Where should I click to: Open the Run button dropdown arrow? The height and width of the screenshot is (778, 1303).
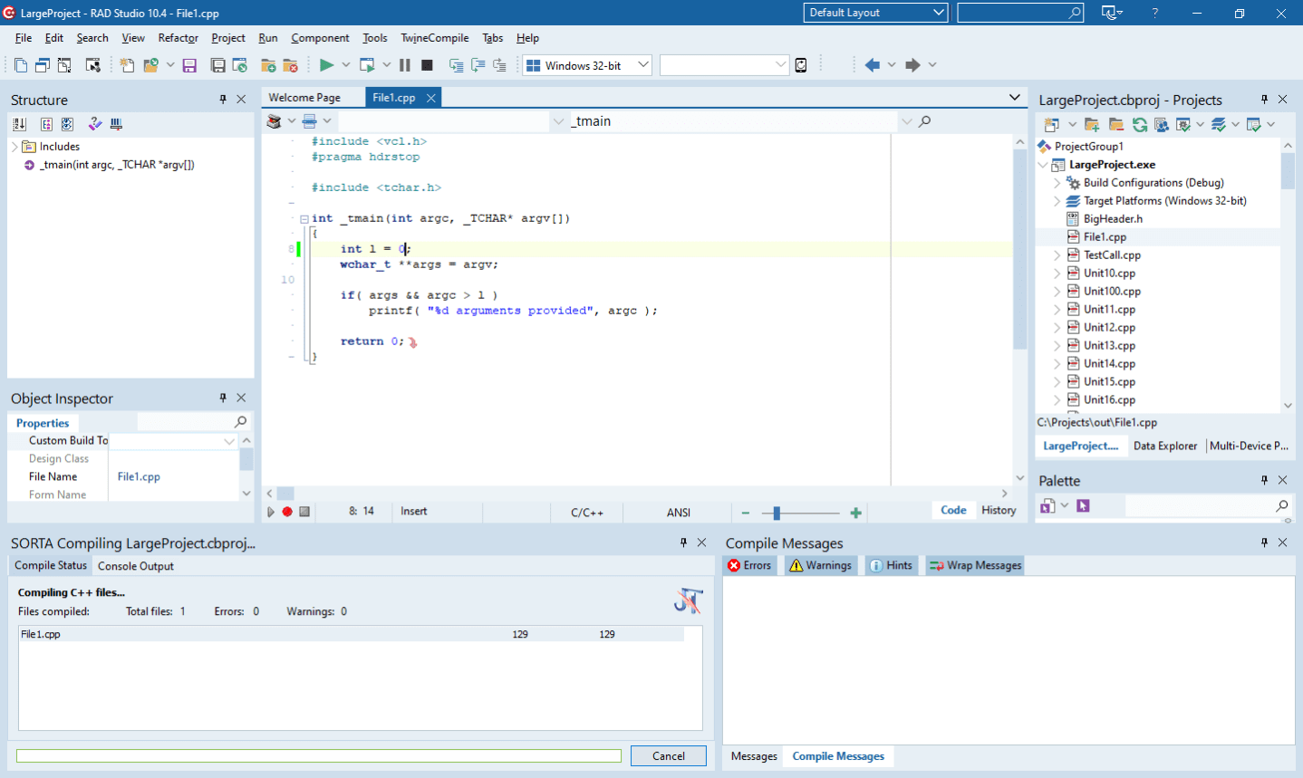[345, 65]
